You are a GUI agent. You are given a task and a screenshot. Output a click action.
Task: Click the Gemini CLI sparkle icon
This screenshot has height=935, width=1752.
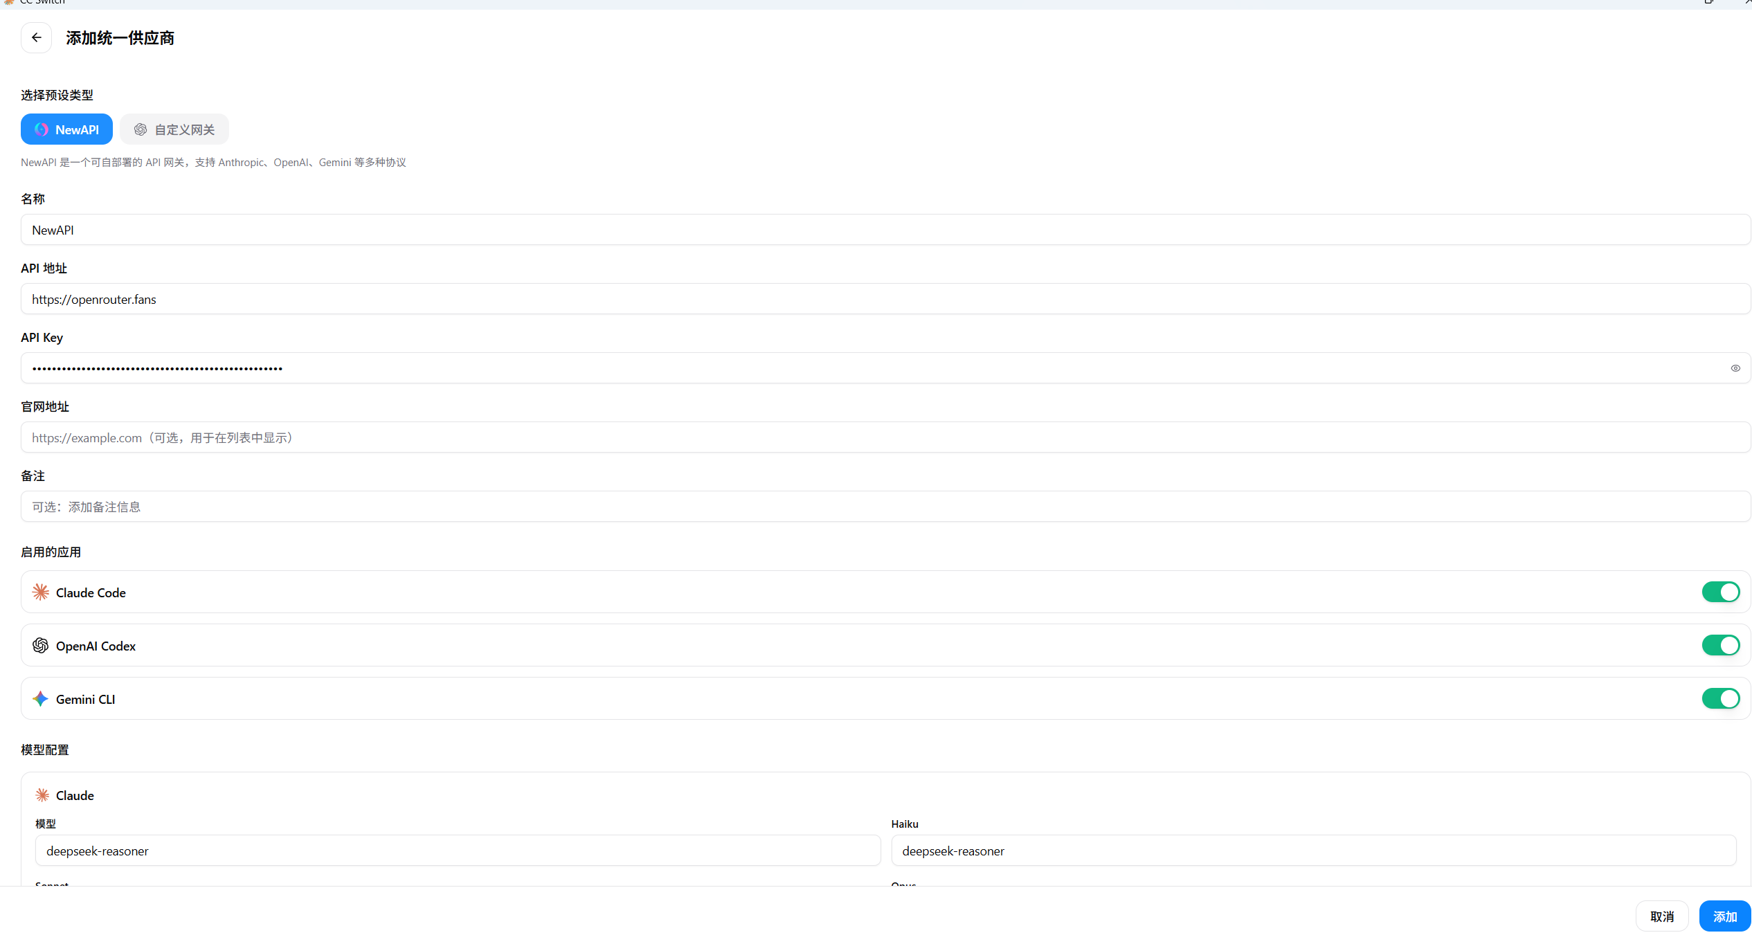click(41, 699)
